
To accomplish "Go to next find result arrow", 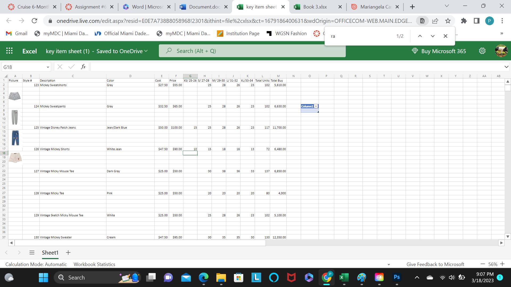I will click(432, 36).
